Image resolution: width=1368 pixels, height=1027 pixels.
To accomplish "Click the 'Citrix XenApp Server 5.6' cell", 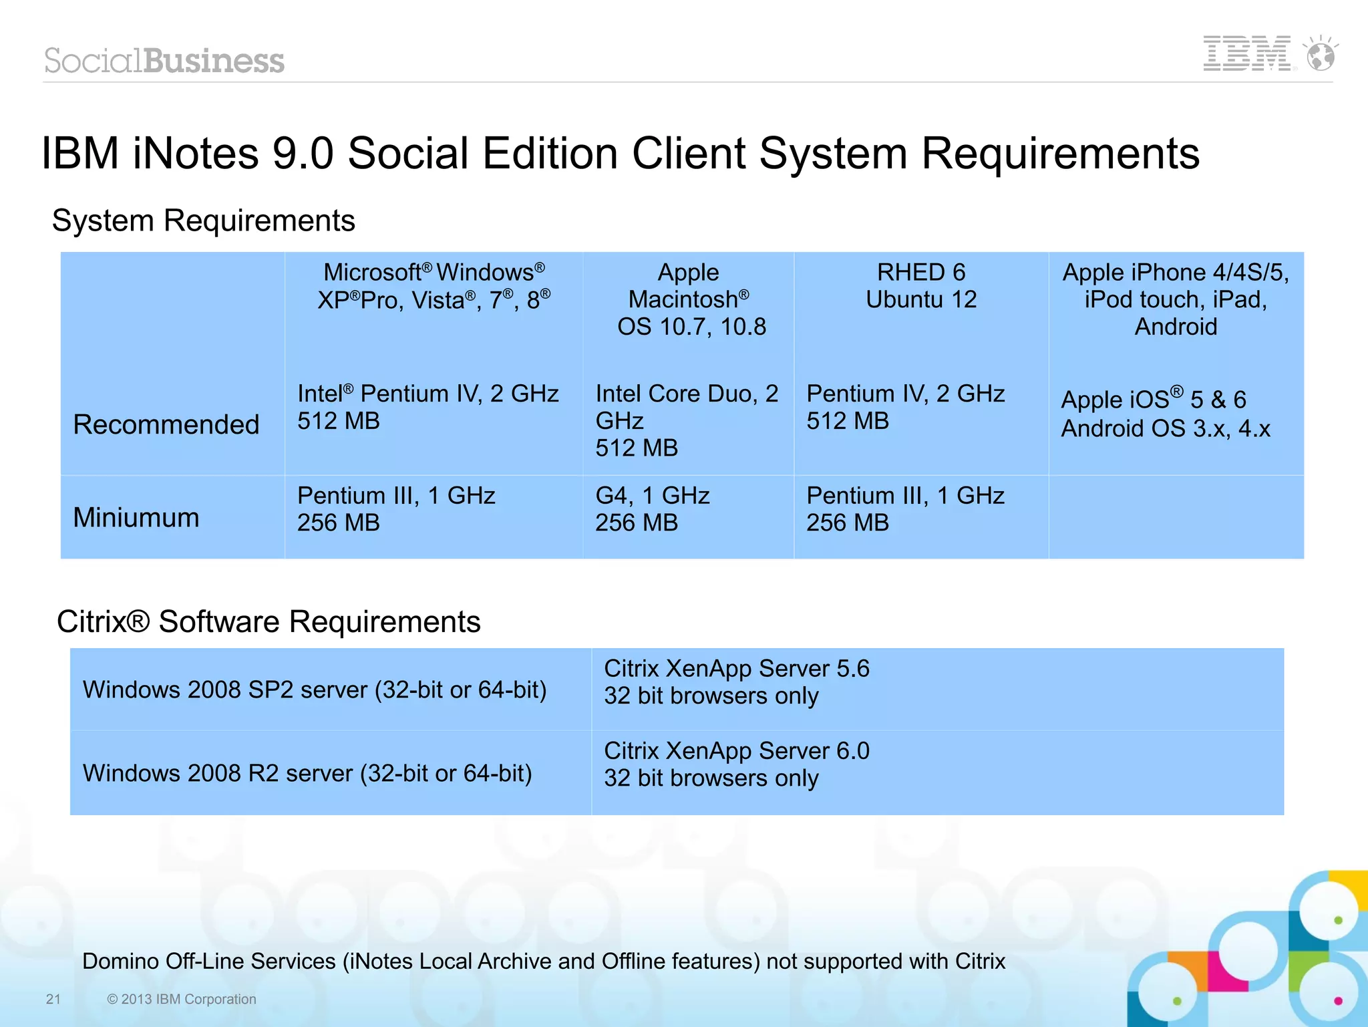I will pyautogui.click(x=938, y=690).
